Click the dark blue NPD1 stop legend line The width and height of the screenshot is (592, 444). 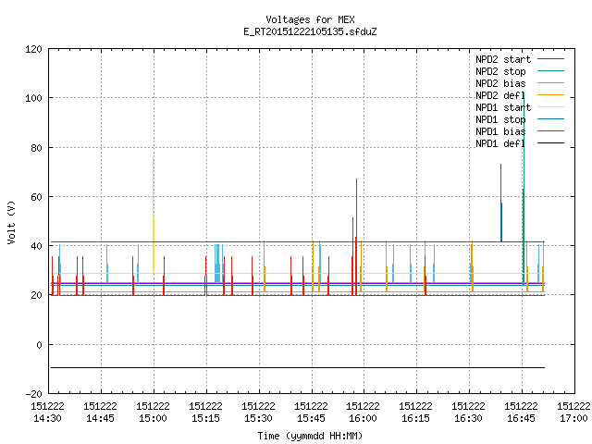tap(550, 119)
